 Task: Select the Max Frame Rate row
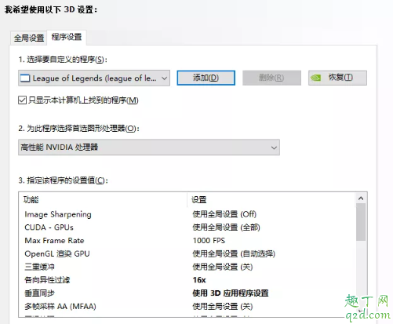(187, 241)
